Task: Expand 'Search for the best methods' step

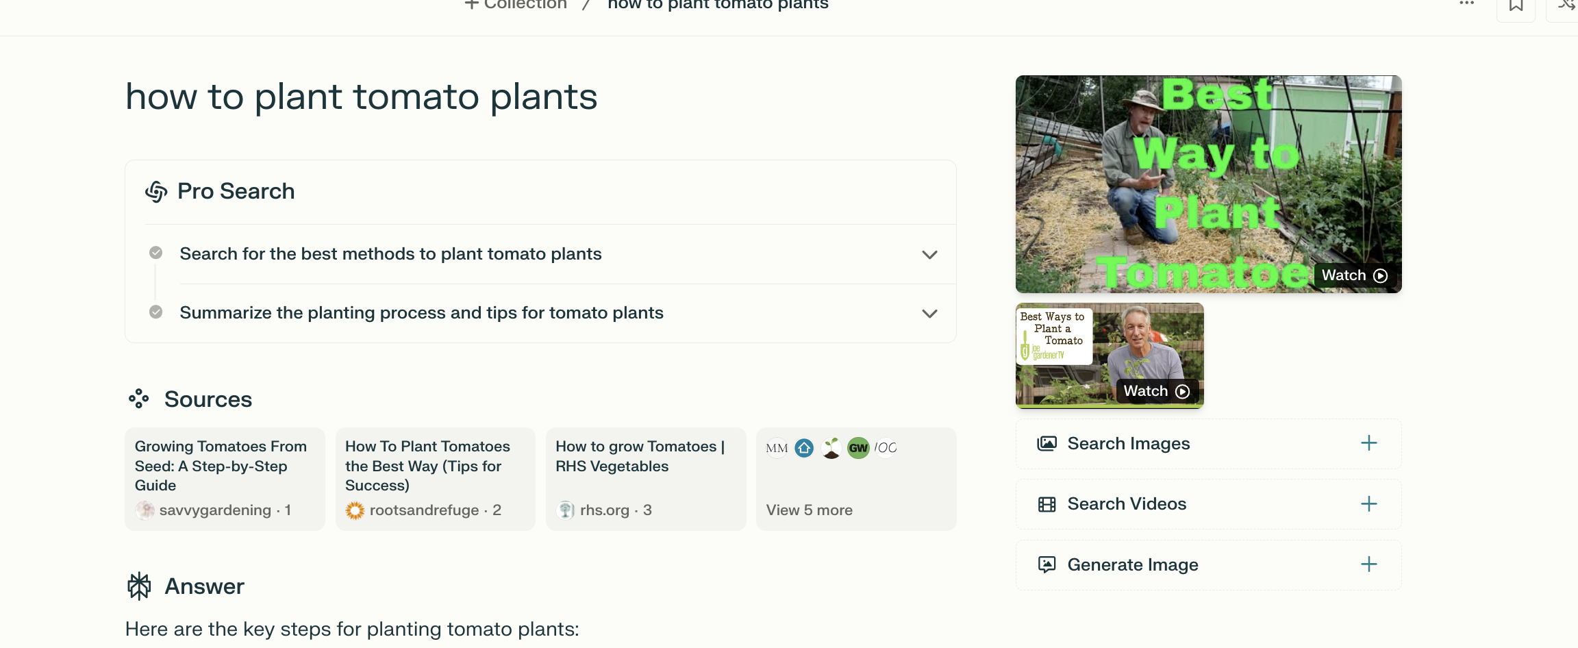Action: [x=929, y=255]
